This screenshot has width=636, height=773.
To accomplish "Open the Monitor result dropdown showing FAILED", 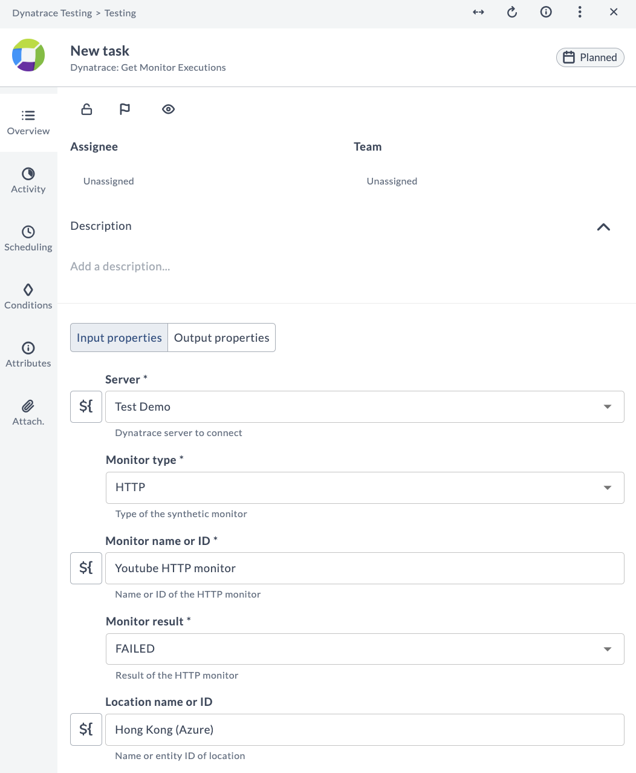I will (x=365, y=649).
